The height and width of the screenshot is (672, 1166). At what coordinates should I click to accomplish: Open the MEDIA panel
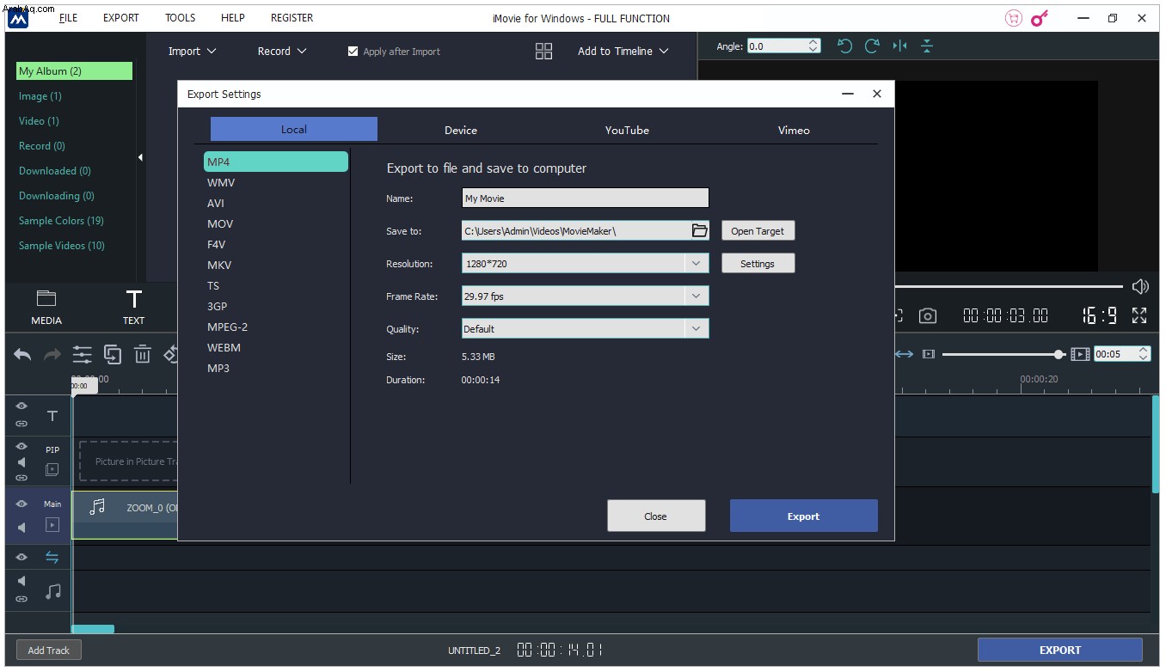(46, 307)
